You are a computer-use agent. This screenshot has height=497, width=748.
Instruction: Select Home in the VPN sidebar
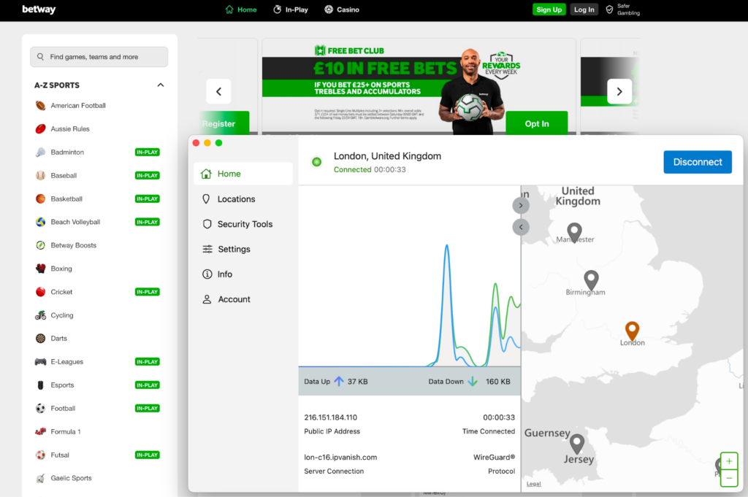click(243, 174)
